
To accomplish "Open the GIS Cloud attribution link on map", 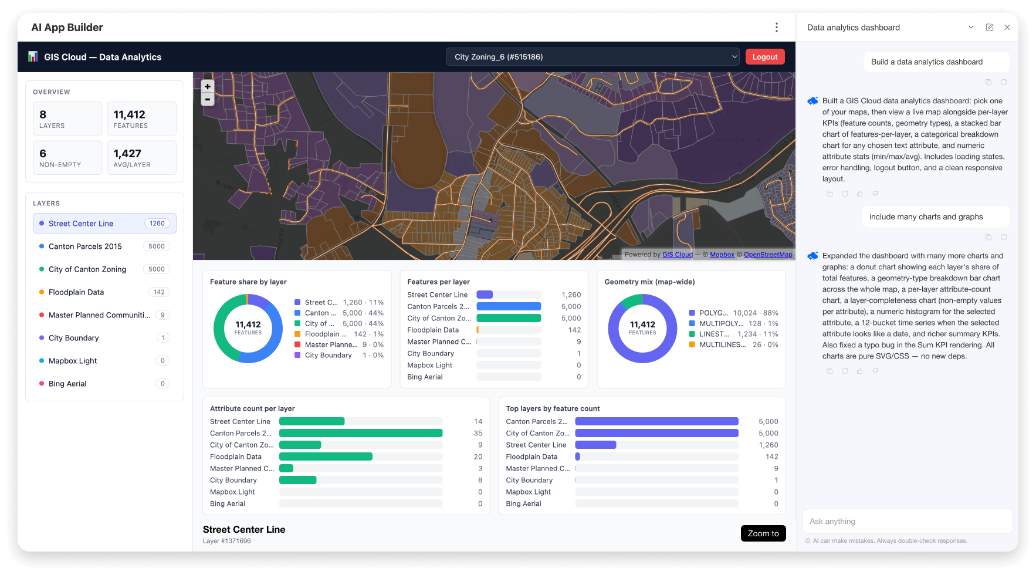I will (x=678, y=255).
